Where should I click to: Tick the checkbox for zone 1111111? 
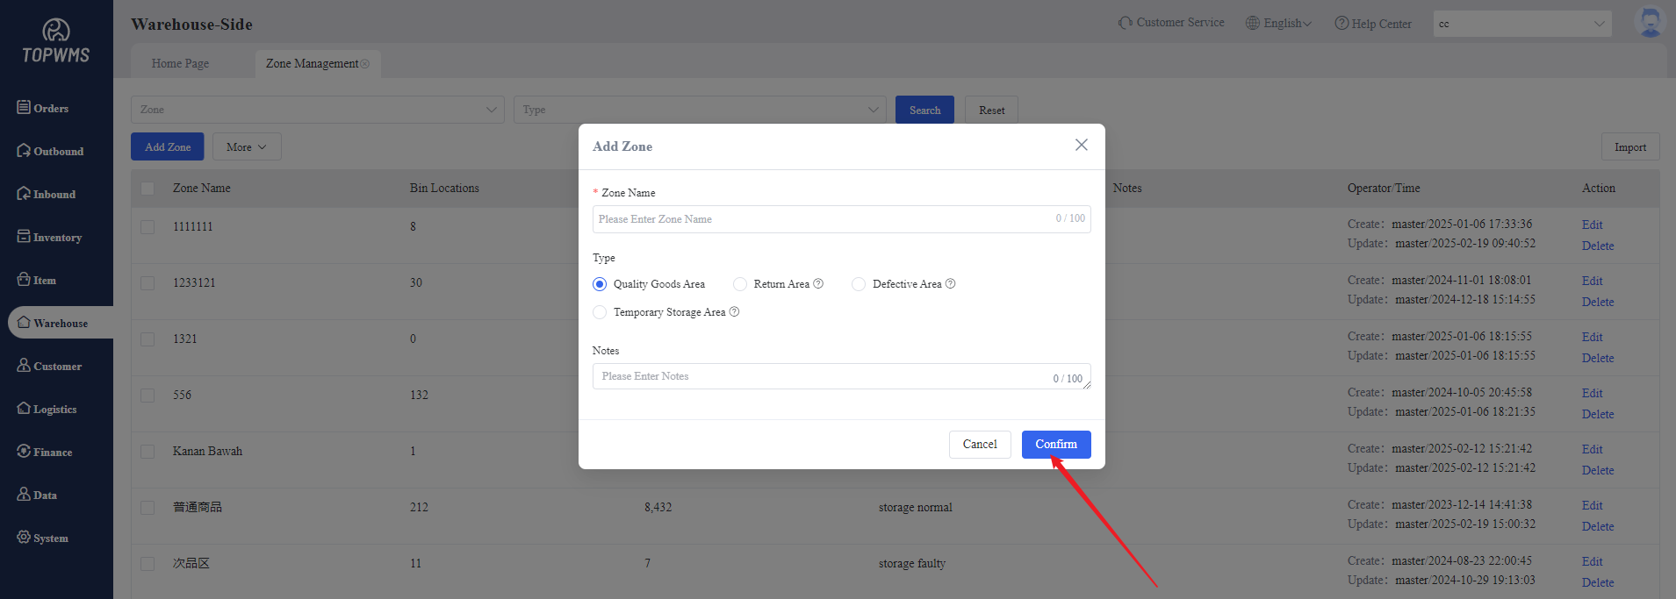point(147,227)
